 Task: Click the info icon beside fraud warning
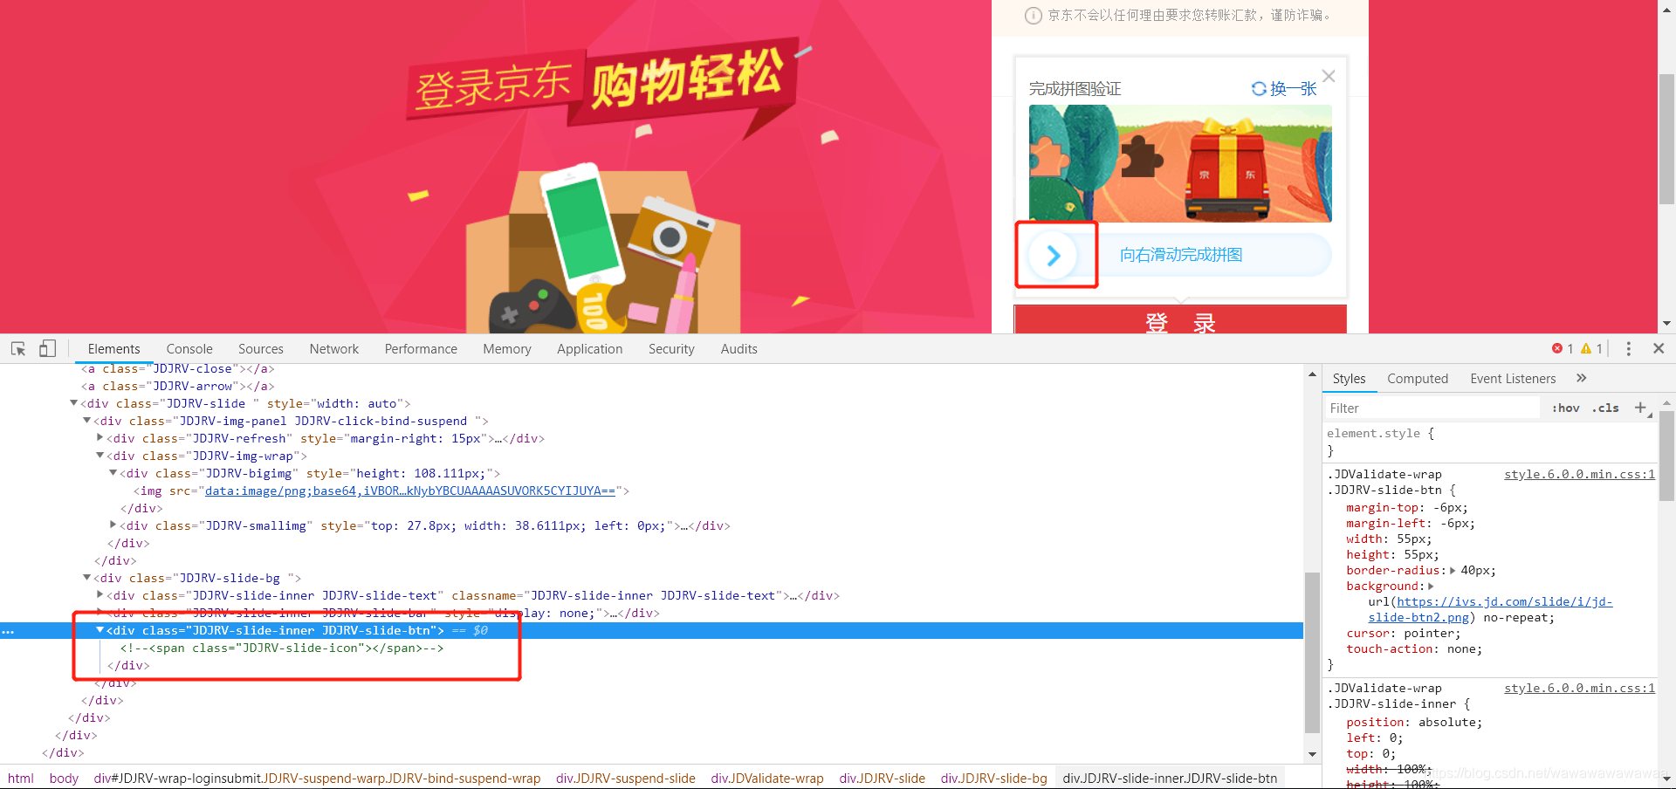coord(1033,15)
